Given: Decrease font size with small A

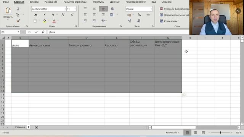Looking at the screenshot, I should (72, 15).
